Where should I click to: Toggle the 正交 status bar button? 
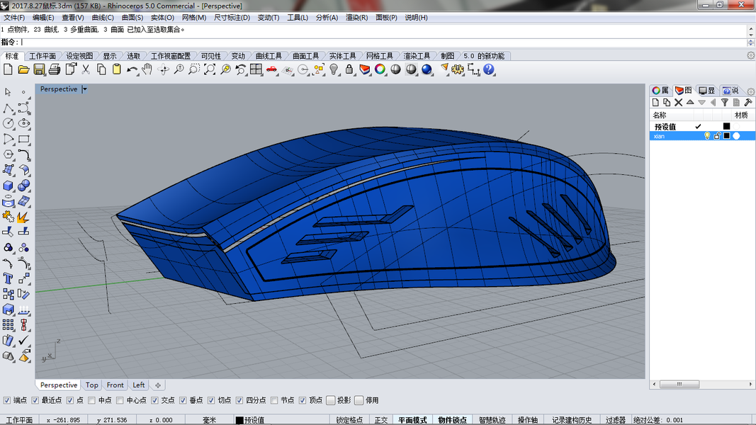tap(381, 420)
